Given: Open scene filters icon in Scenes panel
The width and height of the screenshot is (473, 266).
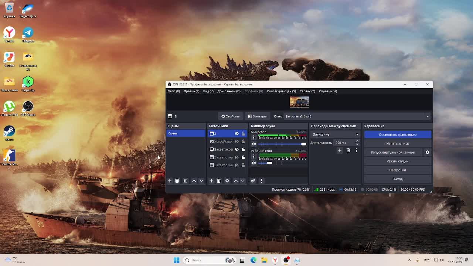Looking at the screenshot, I should (186, 181).
